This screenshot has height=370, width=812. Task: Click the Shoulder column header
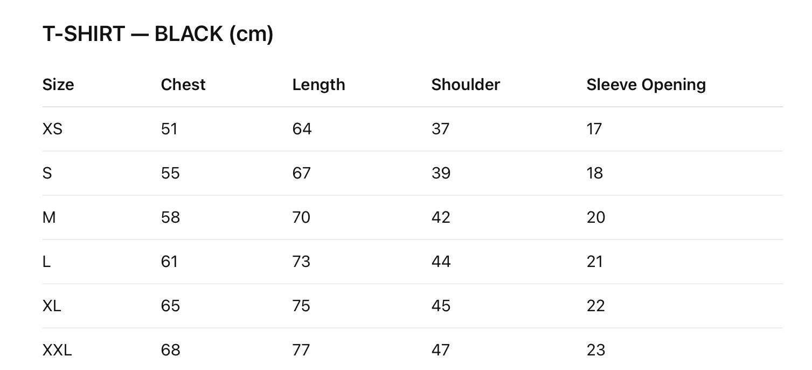[x=466, y=85]
